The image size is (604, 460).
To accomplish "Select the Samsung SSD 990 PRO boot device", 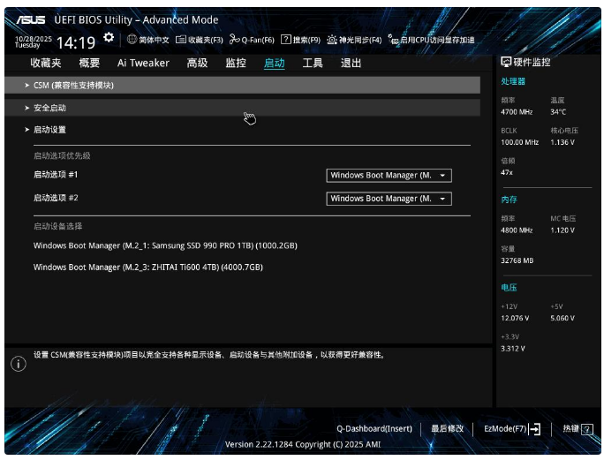I will (x=165, y=245).
